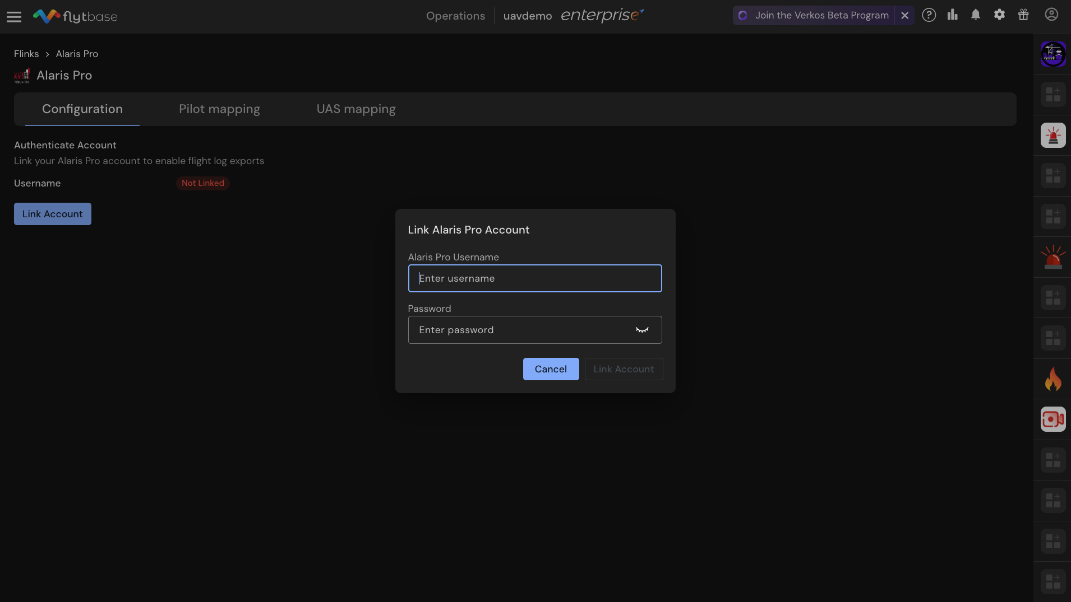Click the Join the Verkos Beta Program link
Viewport: 1071px width, 602px height.
(x=821, y=16)
